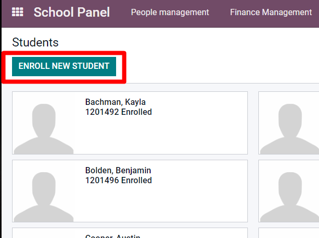Click the 1201492 Enrolled status text
The image size is (319, 238).
(118, 112)
